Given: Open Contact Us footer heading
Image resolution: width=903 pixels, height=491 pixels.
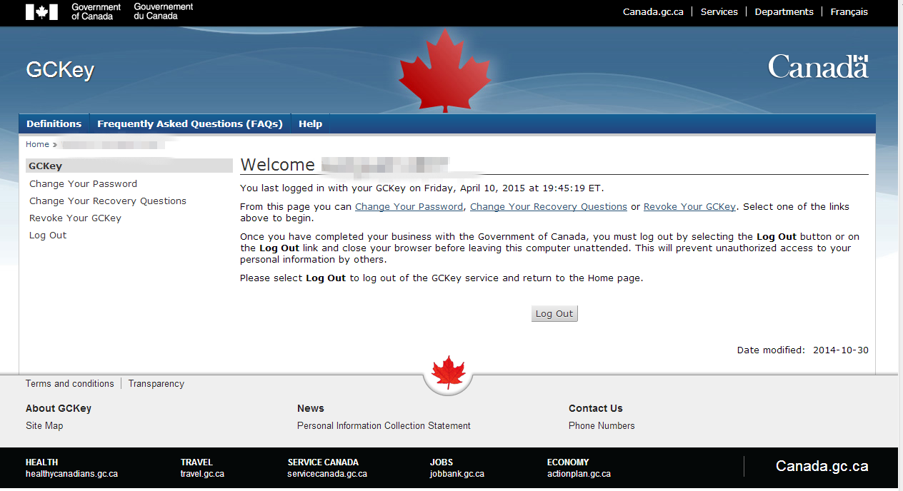Looking at the screenshot, I should coord(596,408).
